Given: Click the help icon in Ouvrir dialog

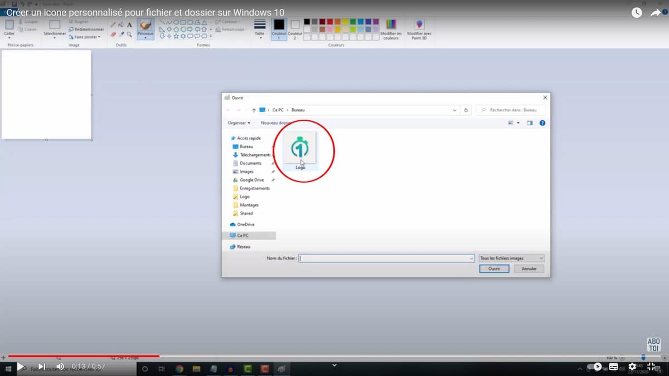Looking at the screenshot, I should tap(542, 123).
